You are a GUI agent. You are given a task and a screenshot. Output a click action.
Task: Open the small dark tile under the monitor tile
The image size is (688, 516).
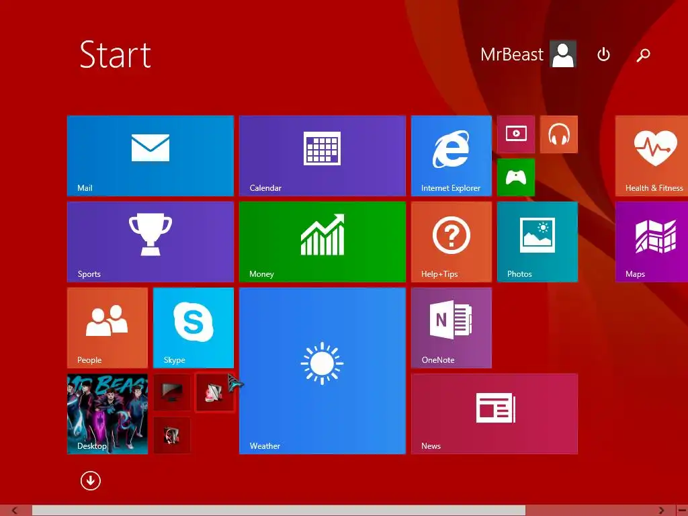[x=172, y=435]
